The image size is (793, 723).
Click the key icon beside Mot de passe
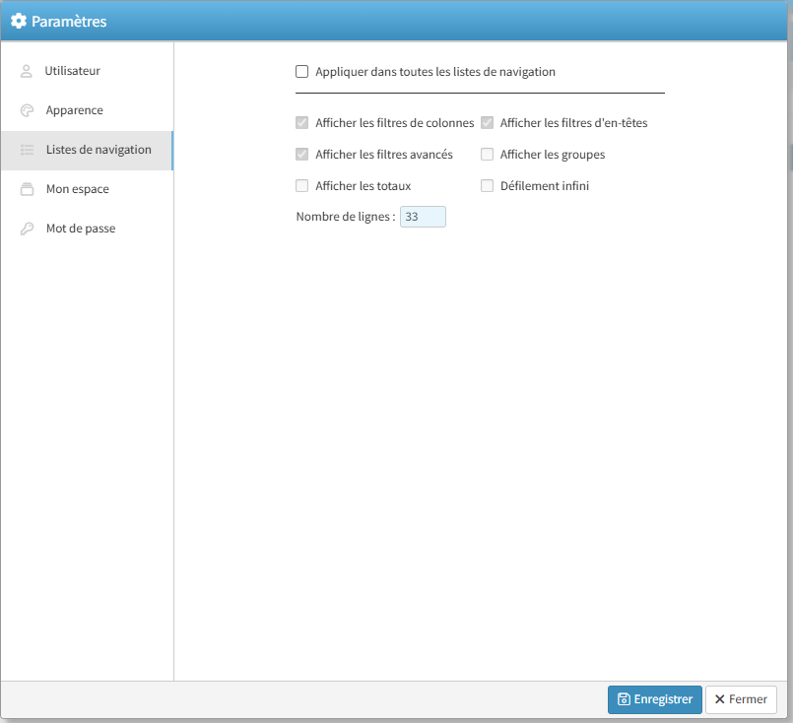pos(27,229)
